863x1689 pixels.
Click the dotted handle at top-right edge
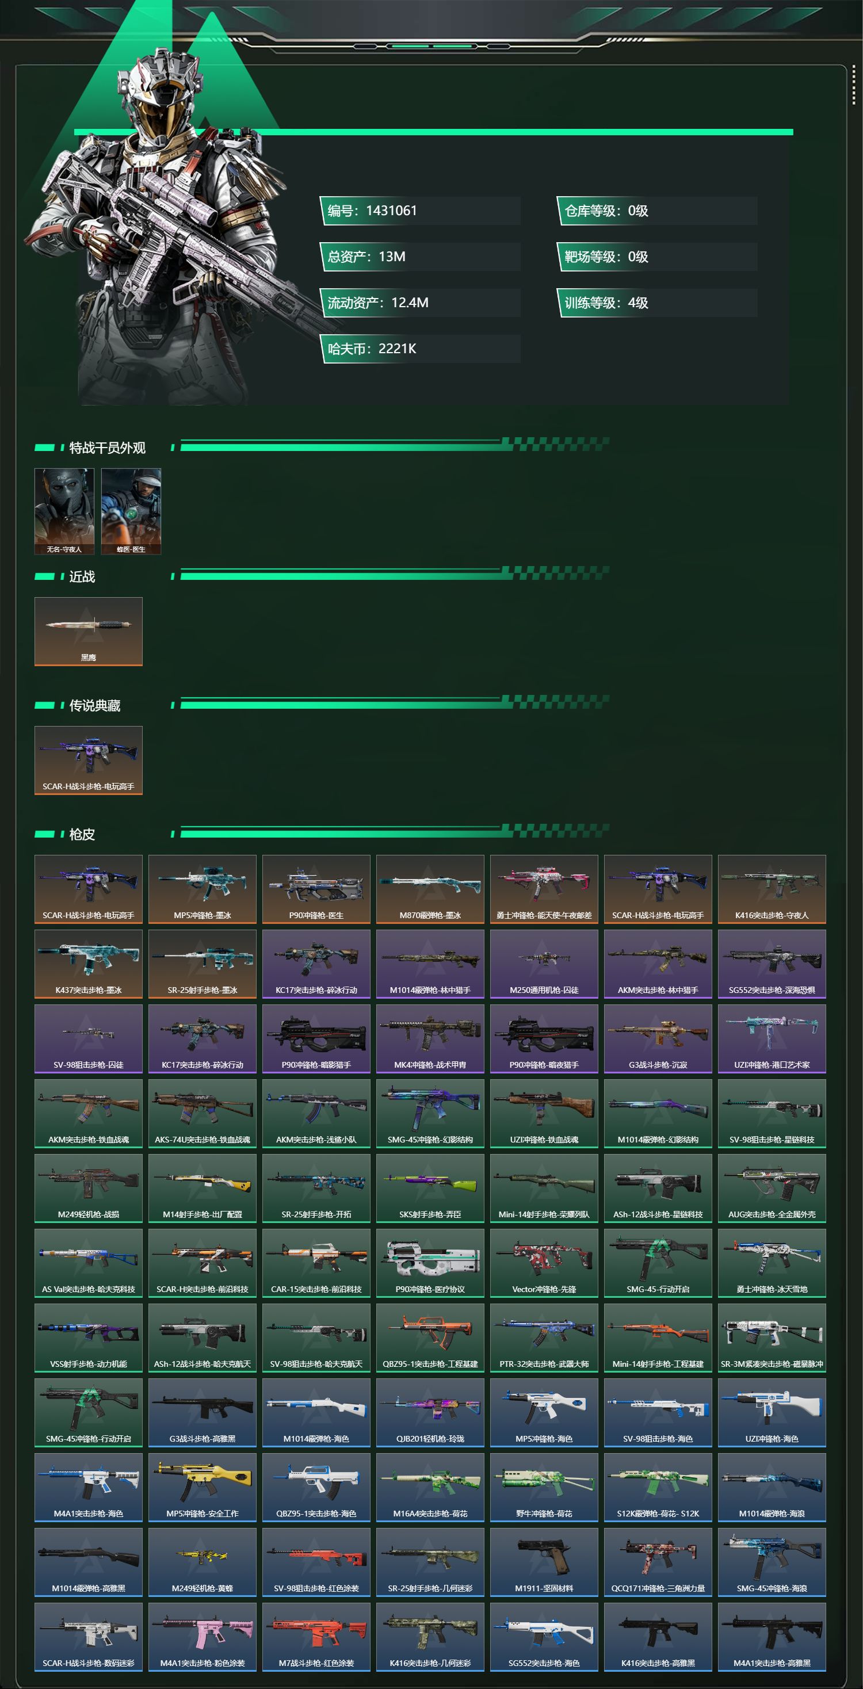click(853, 84)
